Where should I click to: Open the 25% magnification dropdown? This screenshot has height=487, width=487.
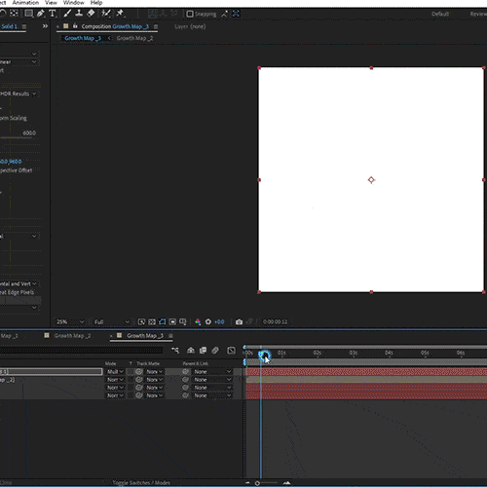70,321
